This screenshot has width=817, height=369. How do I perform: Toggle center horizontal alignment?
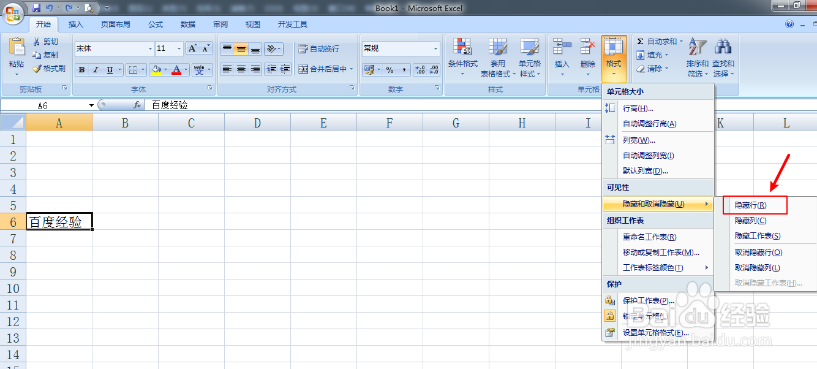[241, 69]
